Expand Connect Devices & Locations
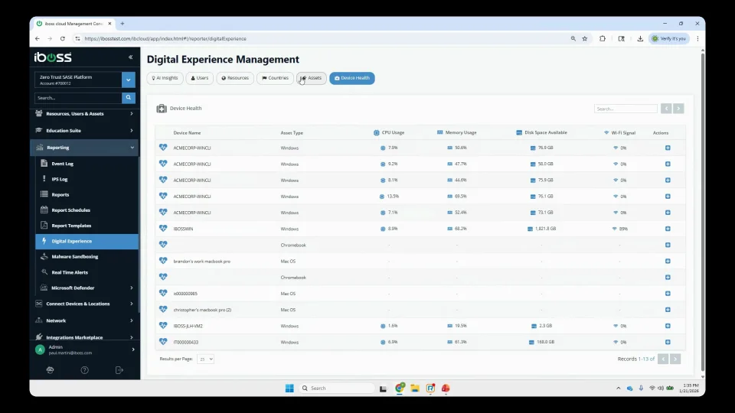 pos(84,304)
